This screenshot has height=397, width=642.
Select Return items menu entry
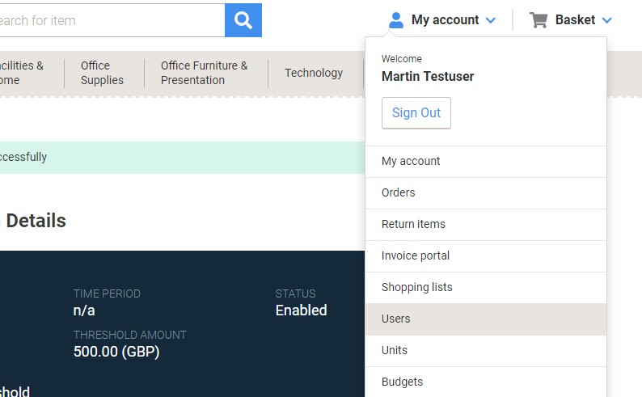[x=413, y=224]
